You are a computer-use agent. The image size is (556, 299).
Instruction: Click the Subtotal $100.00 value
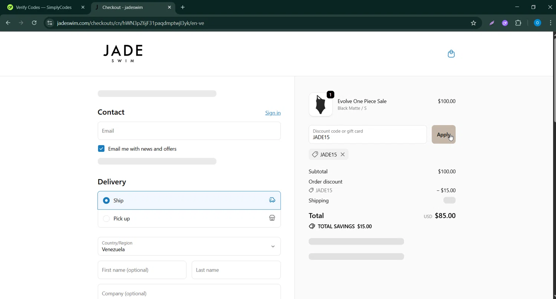pyautogui.click(x=447, y=171)
